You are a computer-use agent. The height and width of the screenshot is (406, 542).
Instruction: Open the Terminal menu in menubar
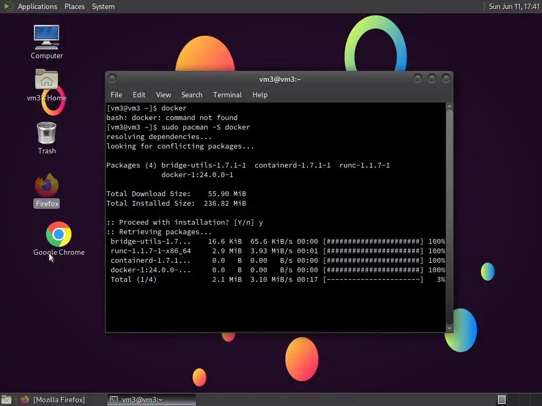click(228, 95)
